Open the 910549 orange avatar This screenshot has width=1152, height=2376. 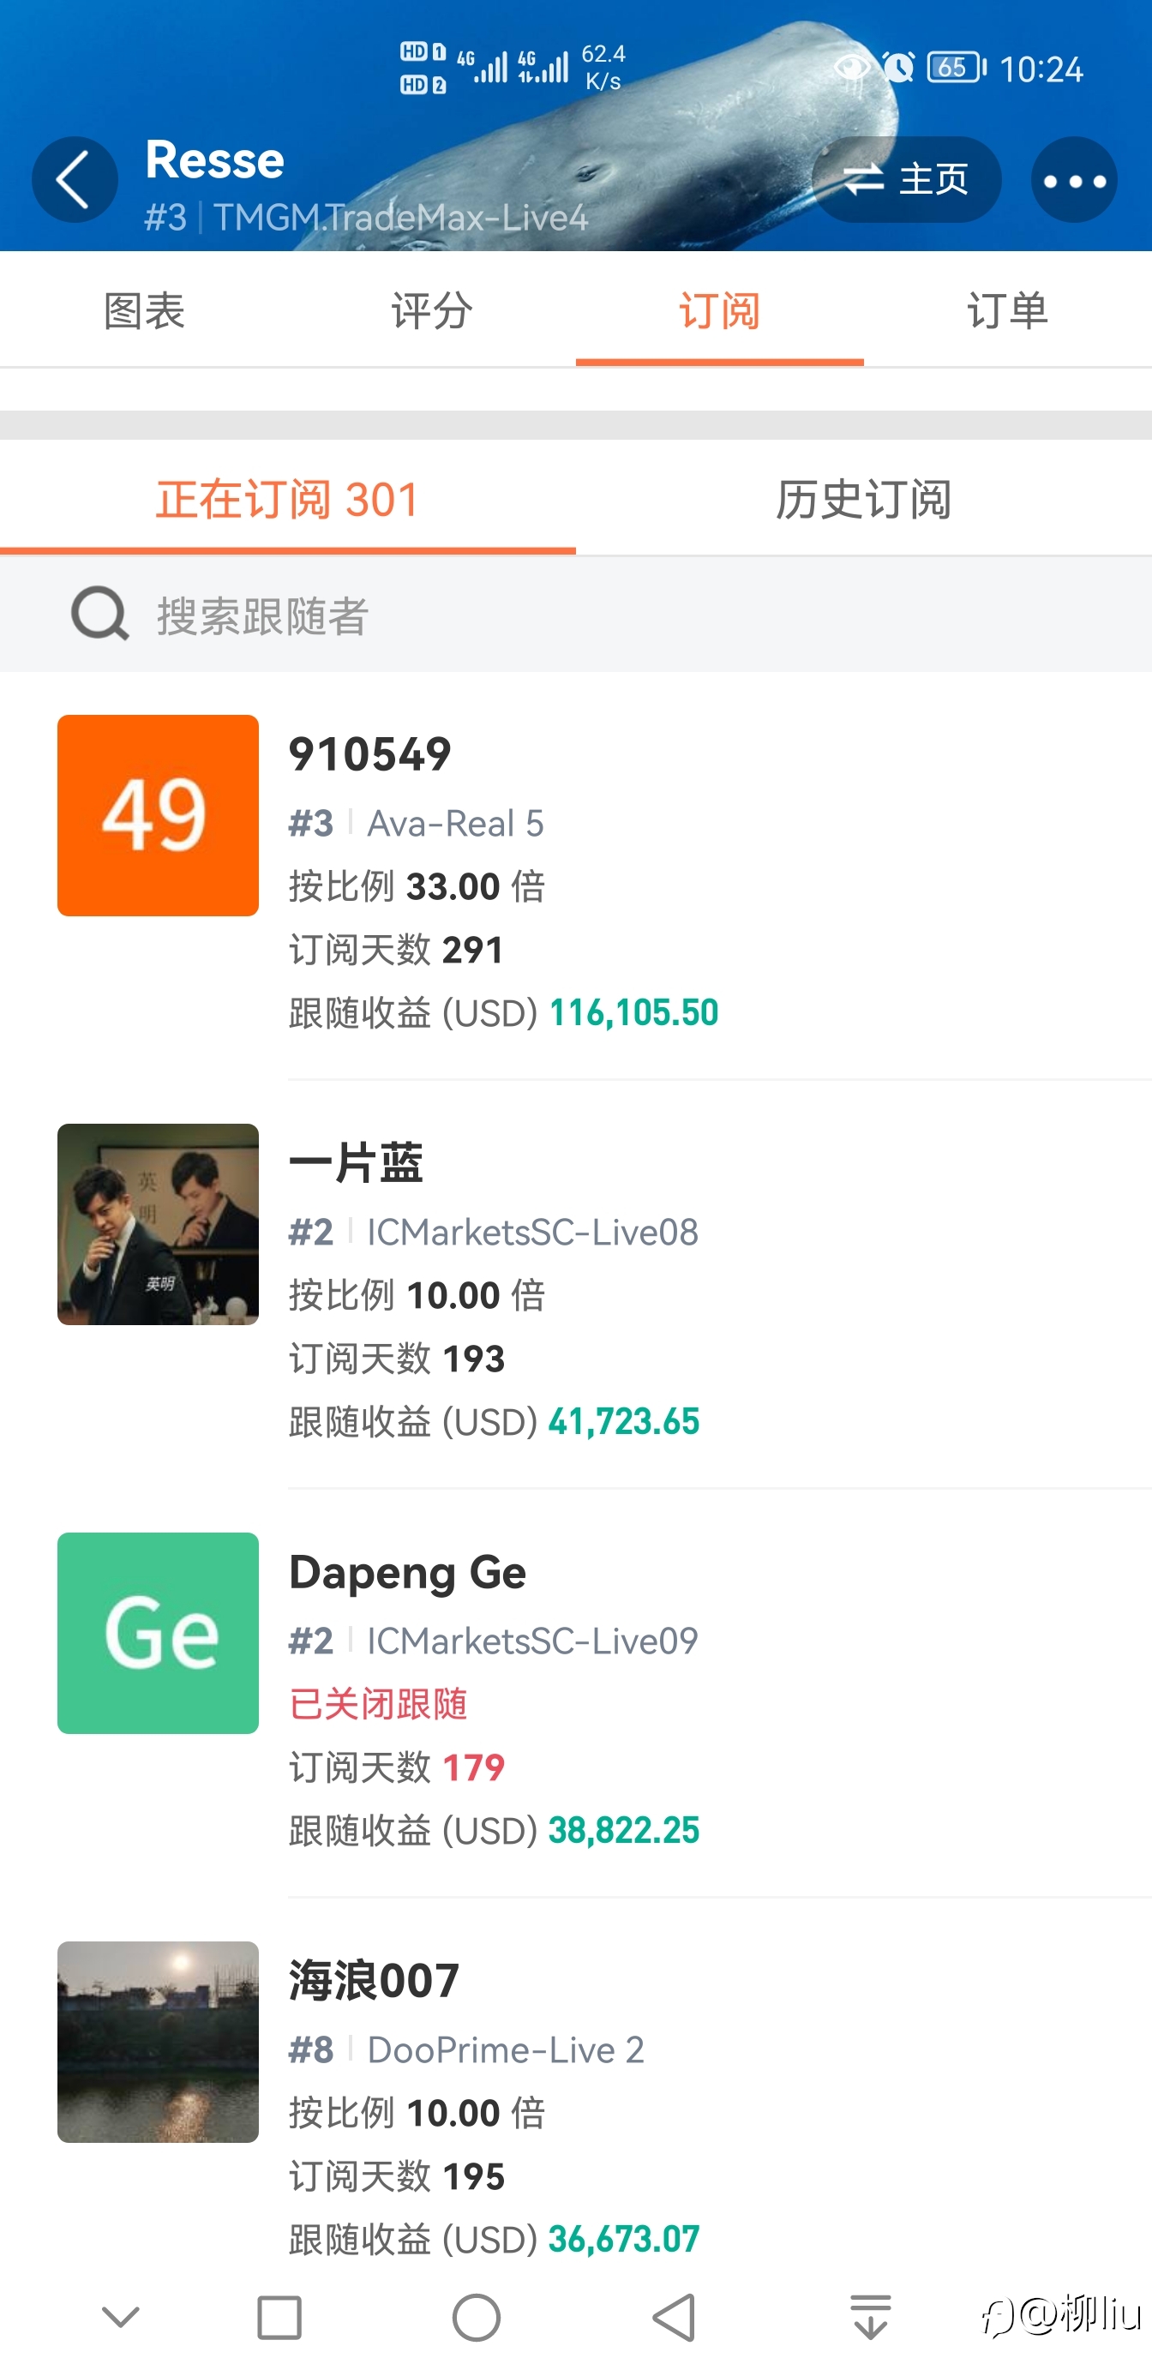[158, 815]
